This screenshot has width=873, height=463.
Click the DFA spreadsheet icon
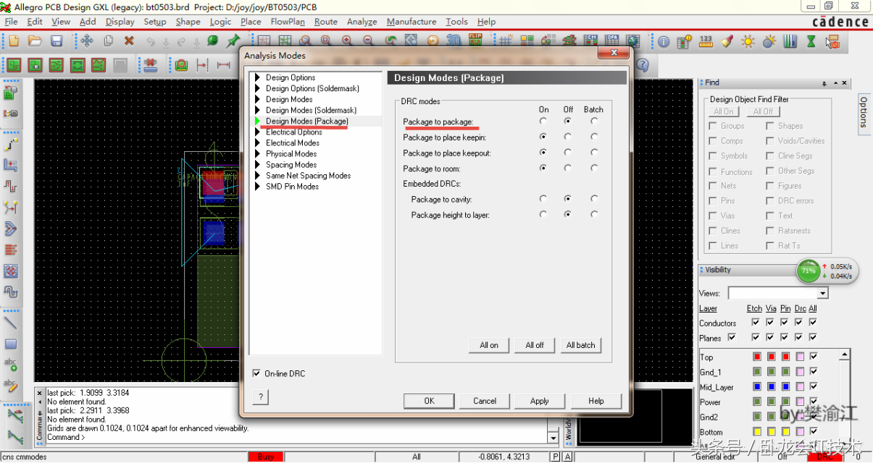coord(612,41)
